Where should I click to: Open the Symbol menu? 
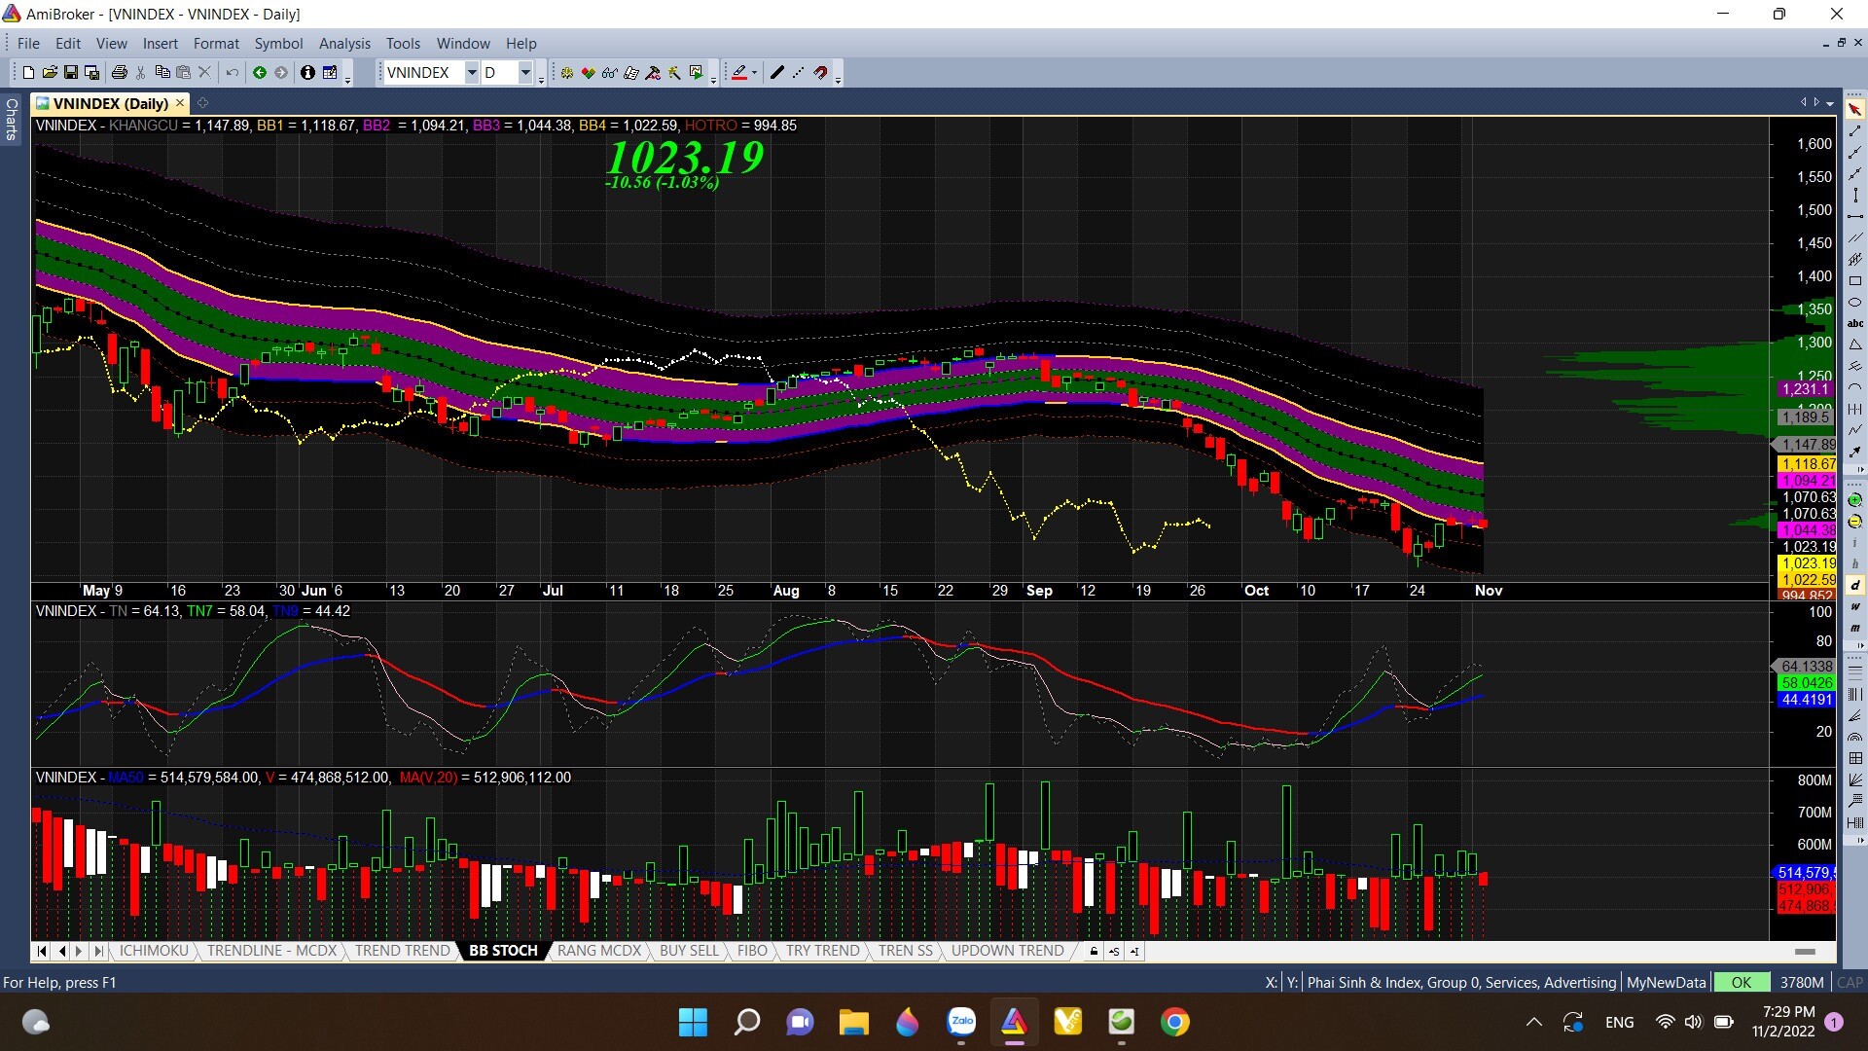point(278,43)
